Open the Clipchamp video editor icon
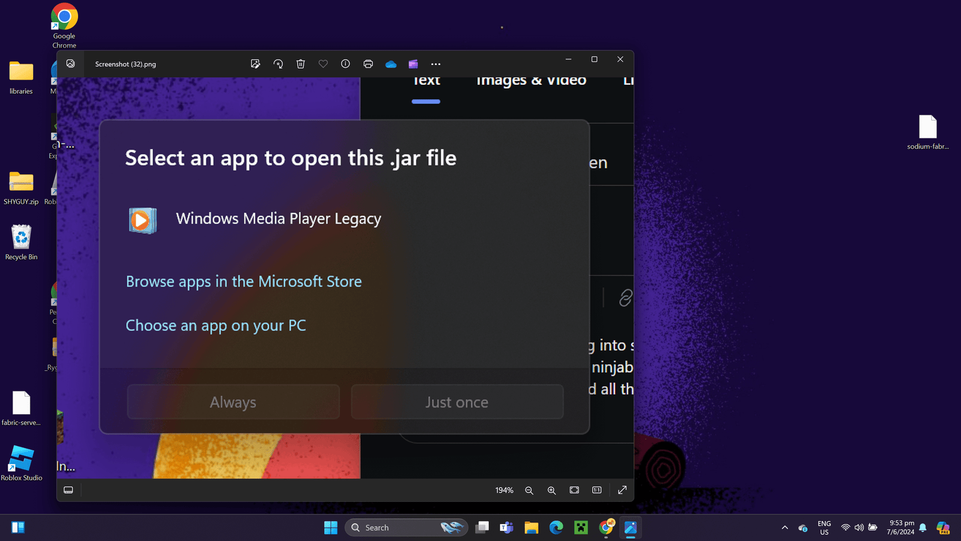 413,64
